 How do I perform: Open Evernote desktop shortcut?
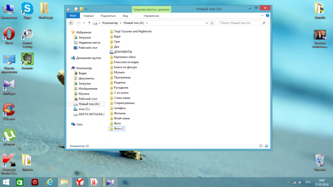coord(27,60)
